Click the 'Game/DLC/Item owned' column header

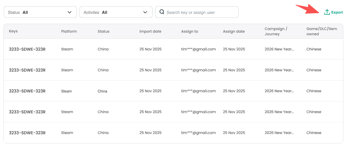point(321,31)
